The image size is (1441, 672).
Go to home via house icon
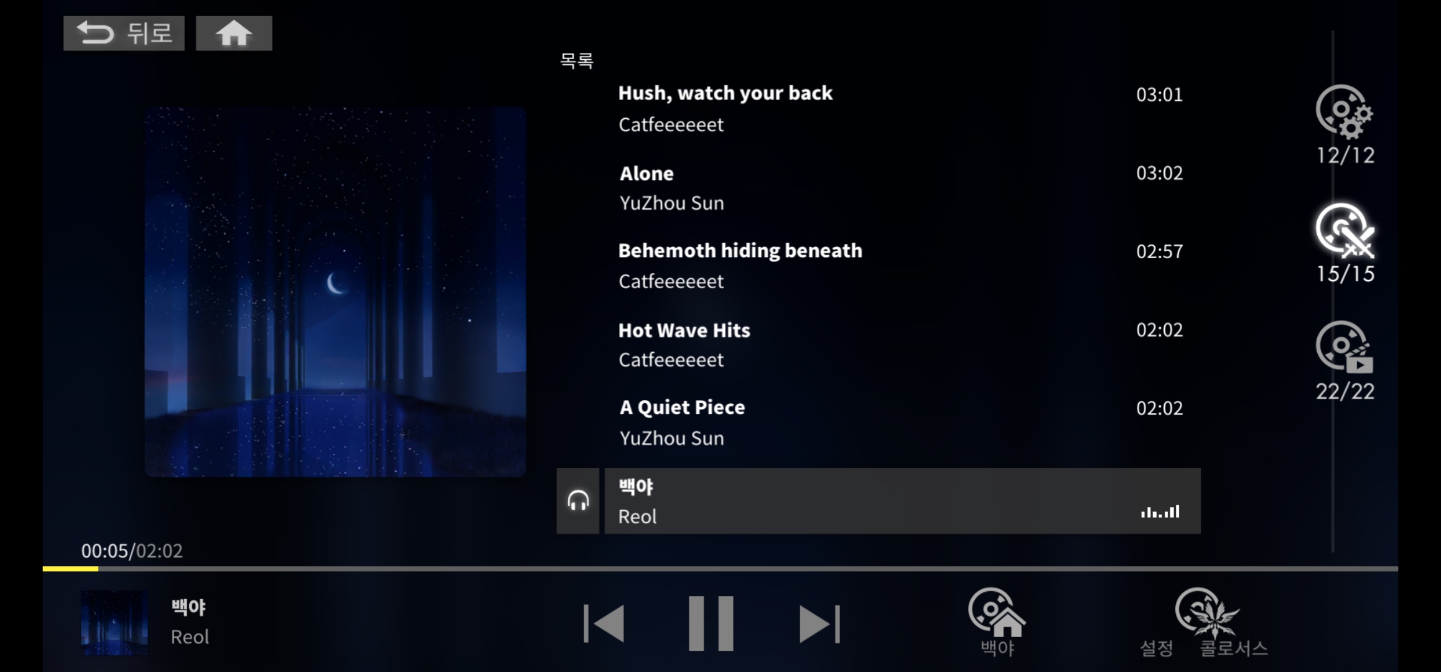tap(234, 34)
